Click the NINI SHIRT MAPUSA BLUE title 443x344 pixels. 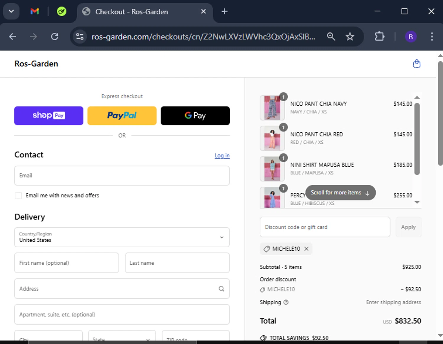[322, 165]
